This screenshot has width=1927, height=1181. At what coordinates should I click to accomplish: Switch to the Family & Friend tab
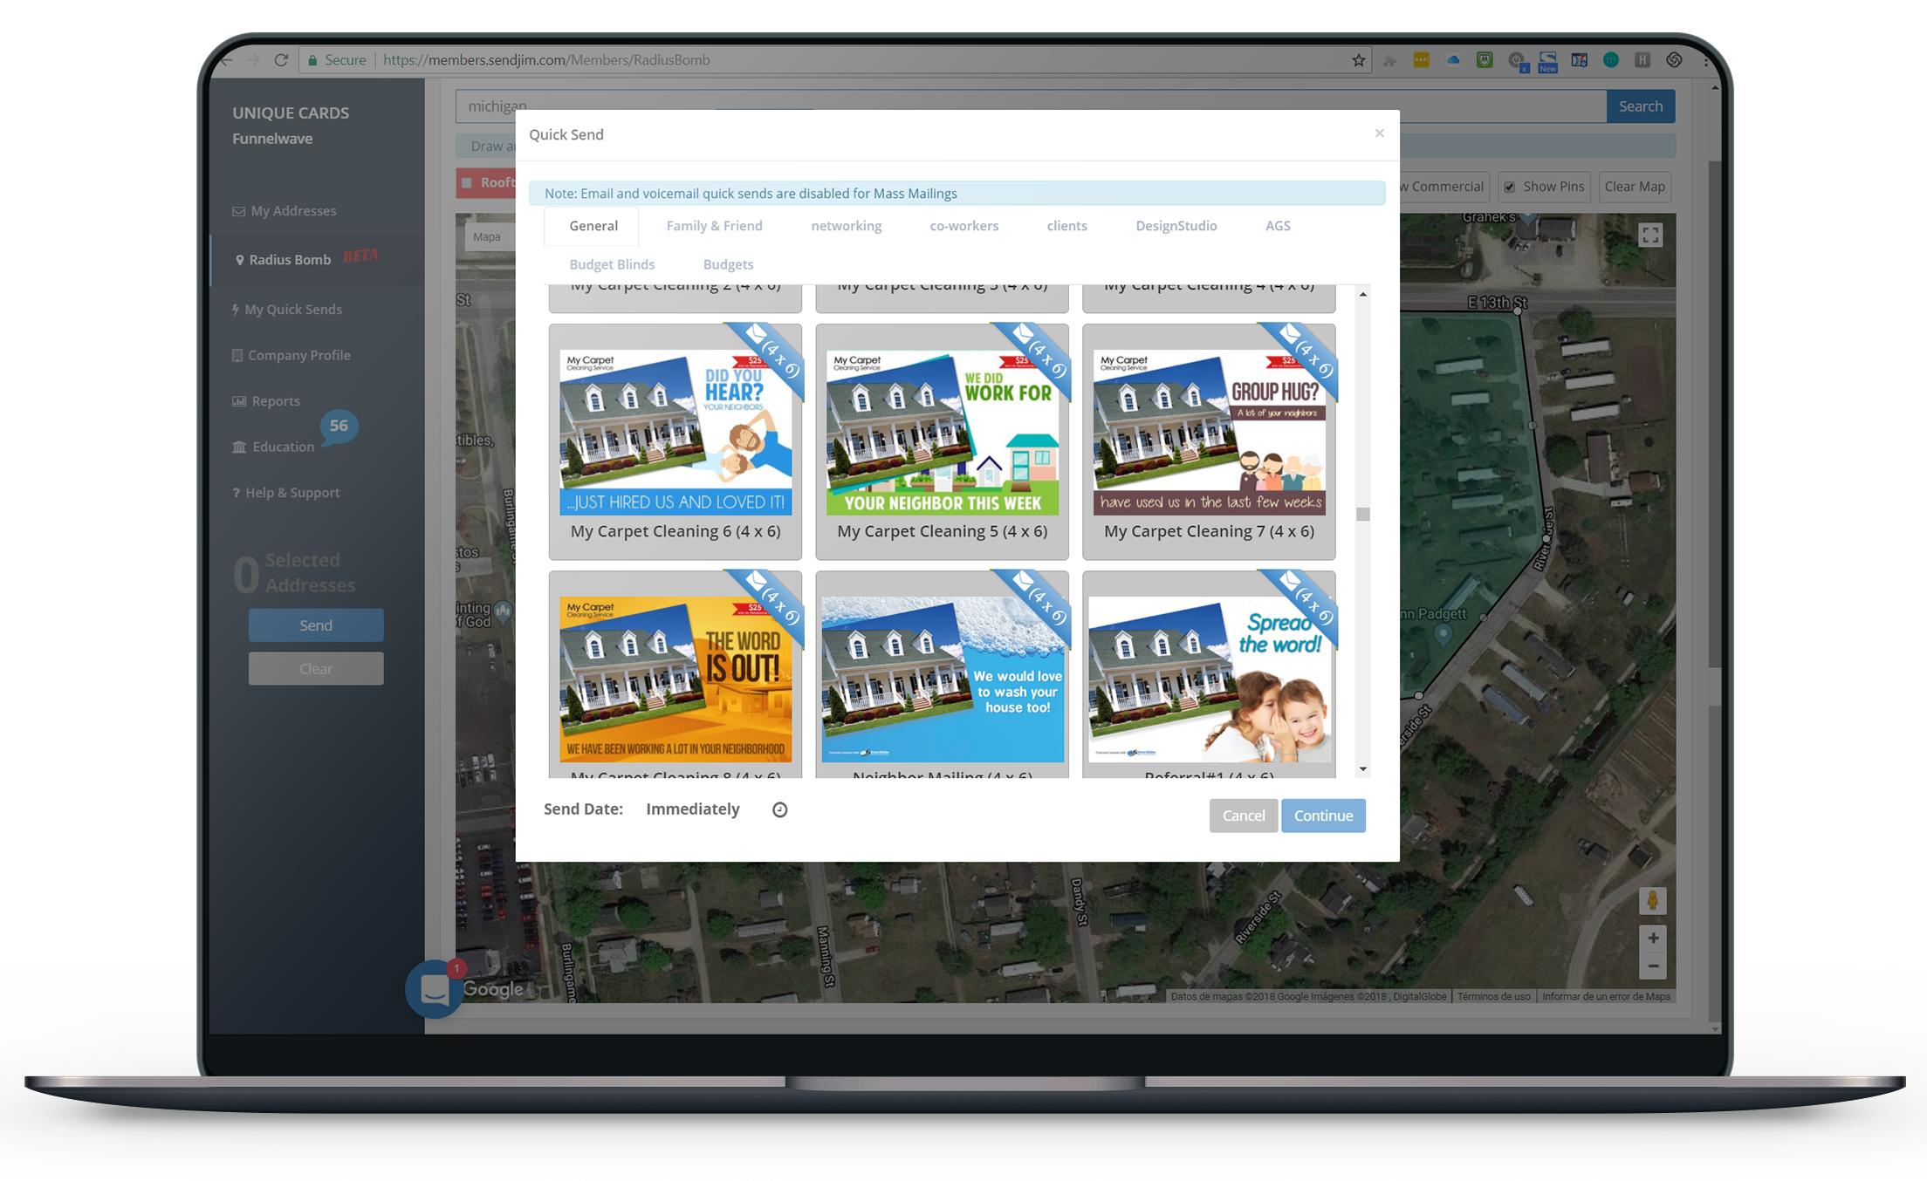click(x=714, y=226)
